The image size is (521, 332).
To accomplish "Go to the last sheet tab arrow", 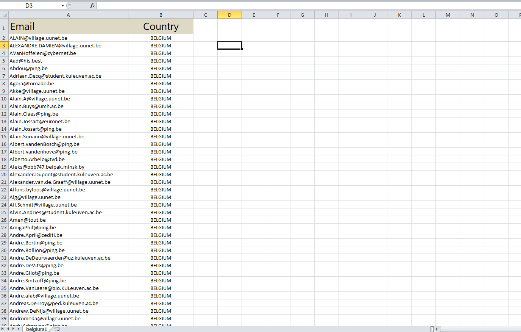I will 19,329.
